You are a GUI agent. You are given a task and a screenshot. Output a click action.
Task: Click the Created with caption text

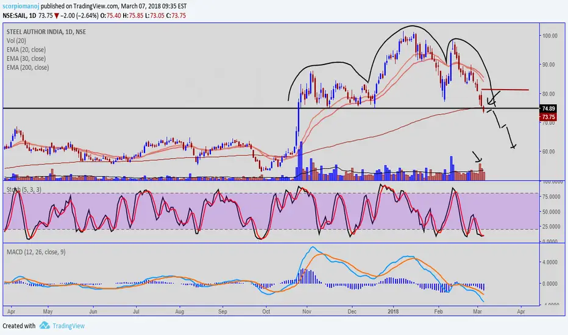pos(19,326)
